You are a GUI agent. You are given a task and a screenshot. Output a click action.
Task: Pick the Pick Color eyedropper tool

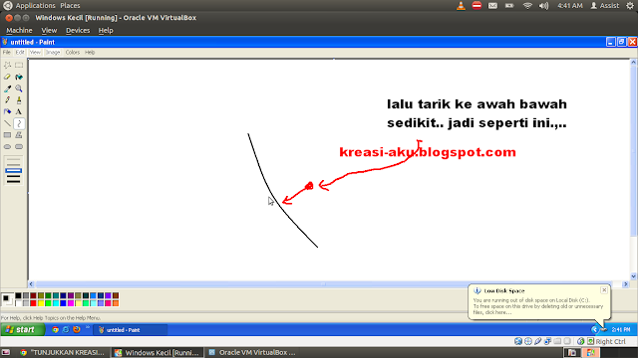(x=7, y=89)
